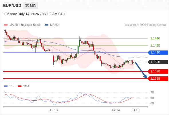The height and width of the screenshot is (115, 169).
Task: Select the red 1.1355 support price tag
Action: (158, 78)
